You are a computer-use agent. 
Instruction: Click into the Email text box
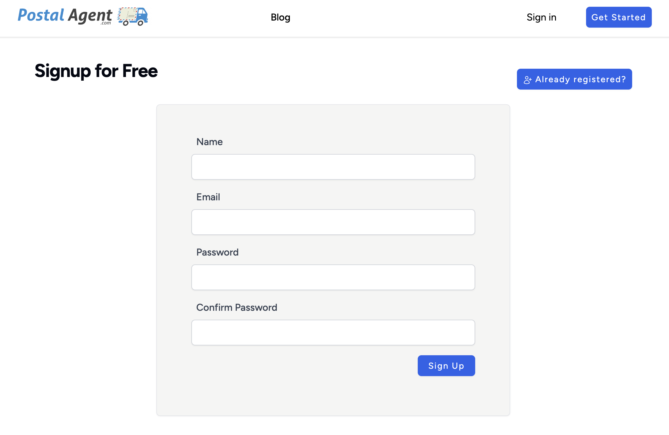pos(333,222)
